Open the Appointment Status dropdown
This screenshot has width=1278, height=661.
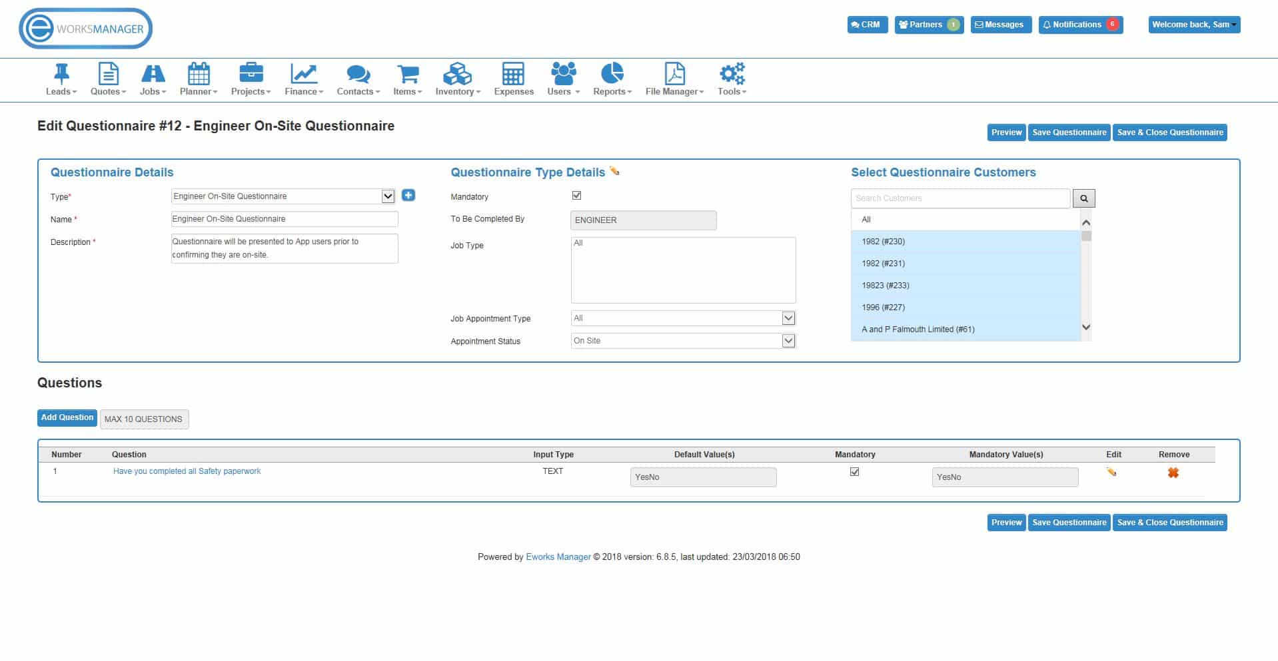click(683, 341)
